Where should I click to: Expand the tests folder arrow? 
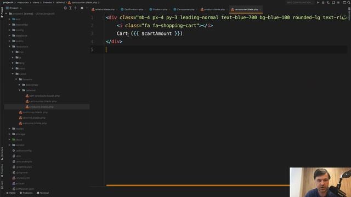pos(9,140)
